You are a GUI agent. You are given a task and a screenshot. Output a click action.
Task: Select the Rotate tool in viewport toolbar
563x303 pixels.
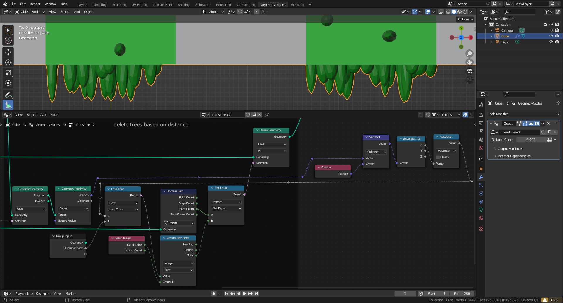click(x=8, y=62)
